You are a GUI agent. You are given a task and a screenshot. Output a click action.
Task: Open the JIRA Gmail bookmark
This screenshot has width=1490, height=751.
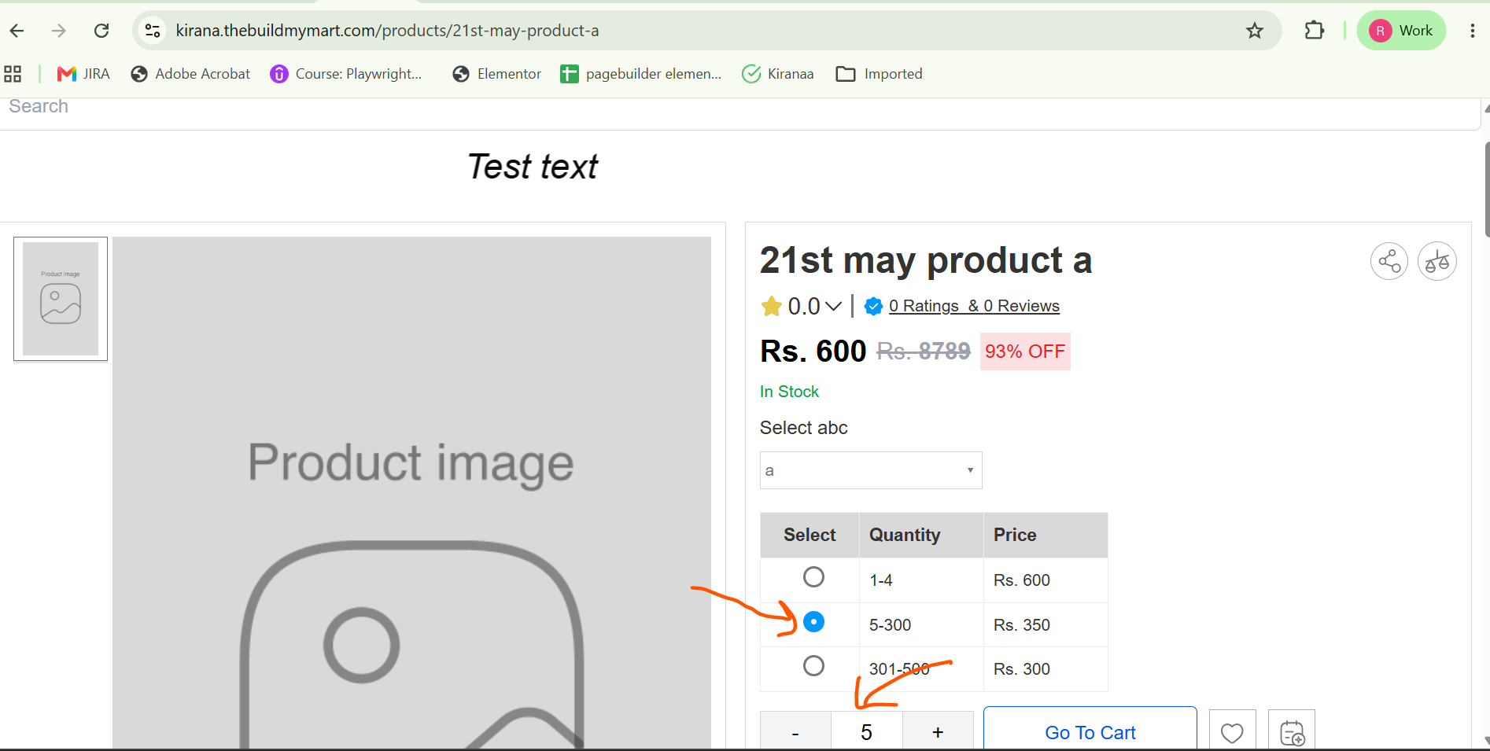(x=83, y=74)
